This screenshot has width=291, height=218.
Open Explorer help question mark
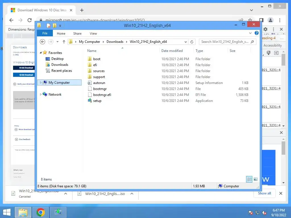tap(257, 33)
